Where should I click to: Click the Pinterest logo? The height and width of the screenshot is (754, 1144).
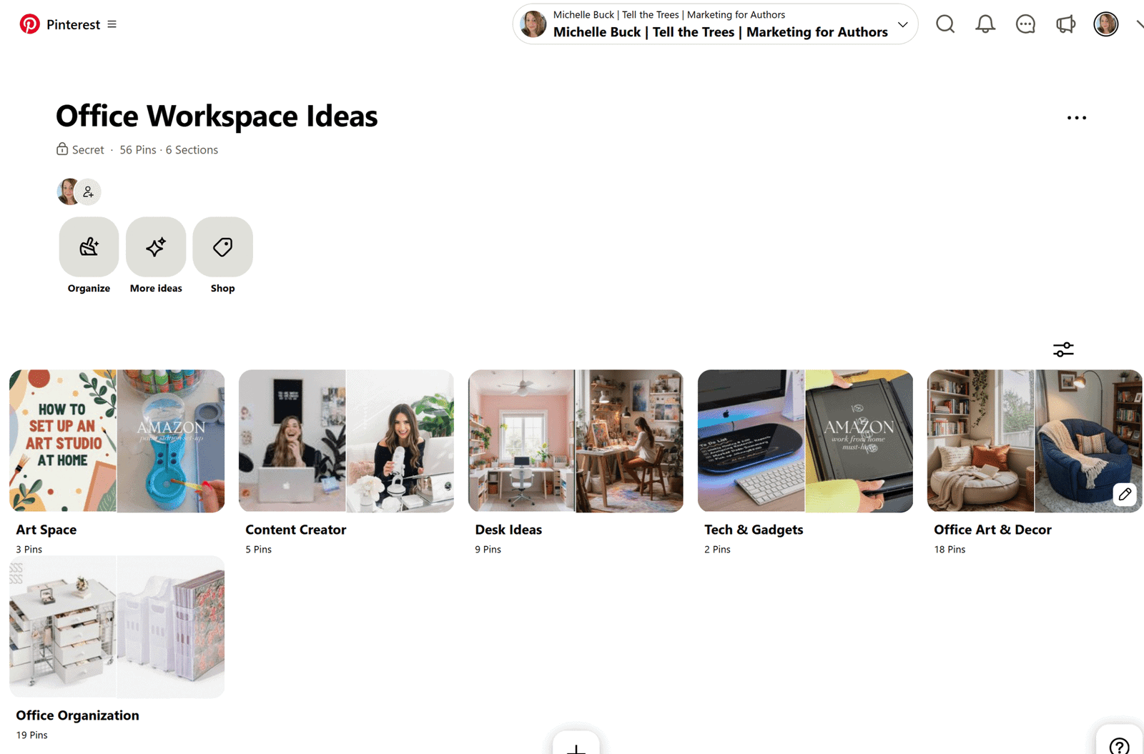tap(29, 24)
